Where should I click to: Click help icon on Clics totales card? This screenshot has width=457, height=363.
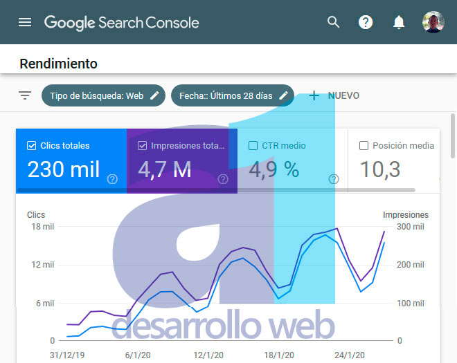[113, 179]
